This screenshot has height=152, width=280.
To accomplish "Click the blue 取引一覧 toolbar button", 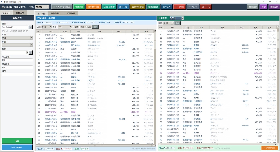I will (x=123, y=7).
